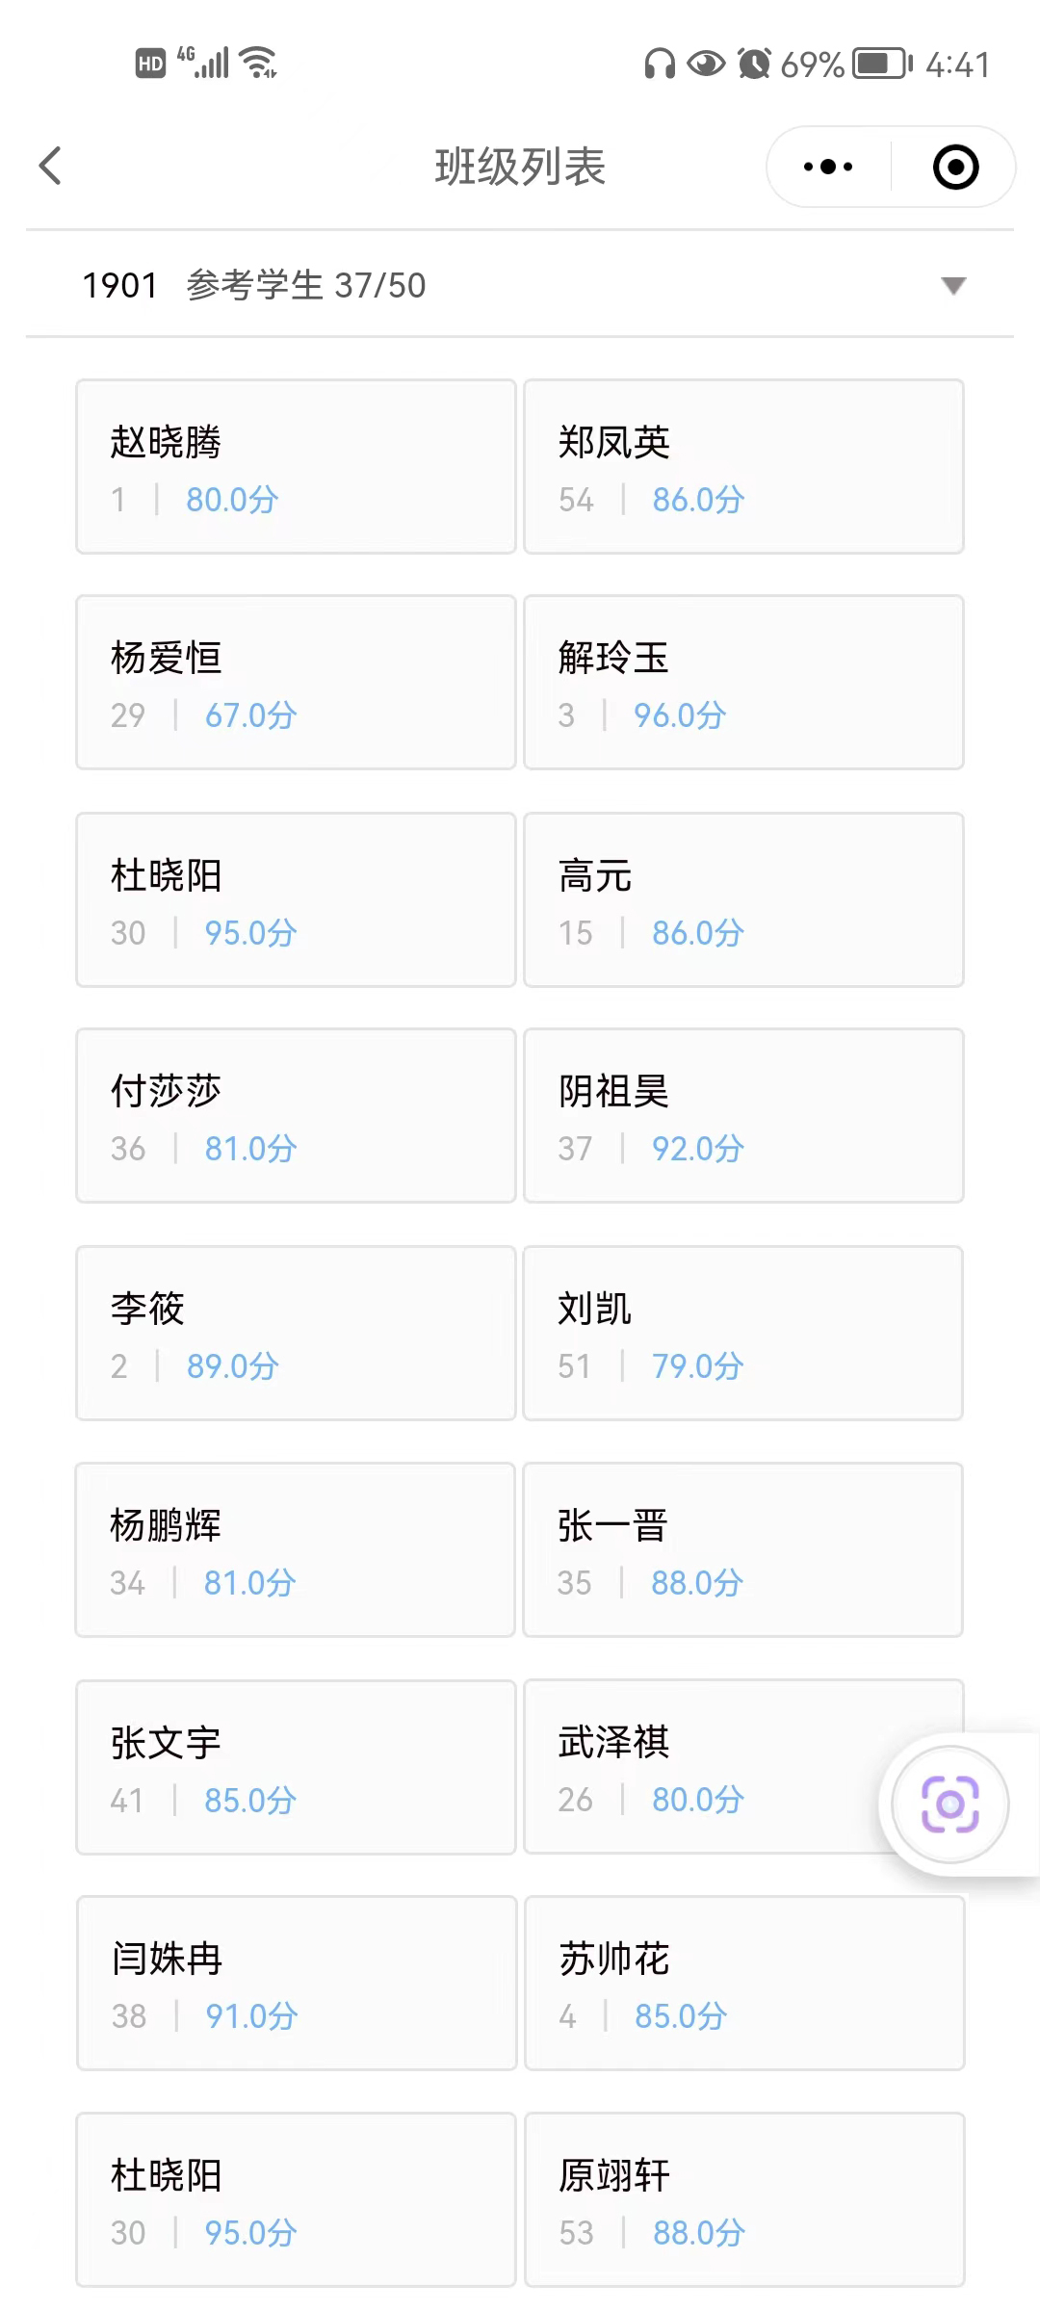Open 闫姝冉 student card
Image resolution: width=1040 pixels, height=2311 pixels.
296,1984
